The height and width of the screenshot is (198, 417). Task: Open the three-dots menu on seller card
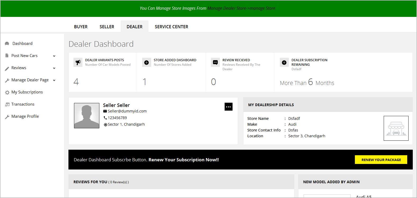229,107
